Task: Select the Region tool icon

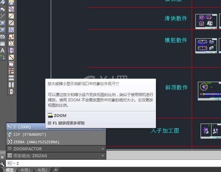Action: tap(3, 37)
